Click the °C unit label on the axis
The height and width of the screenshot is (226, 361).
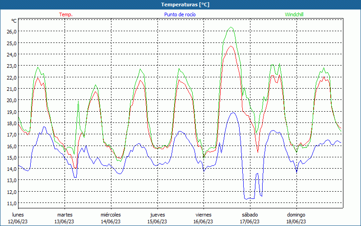(x=14, y=21)
